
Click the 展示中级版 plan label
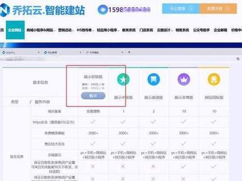click(123, 97)
